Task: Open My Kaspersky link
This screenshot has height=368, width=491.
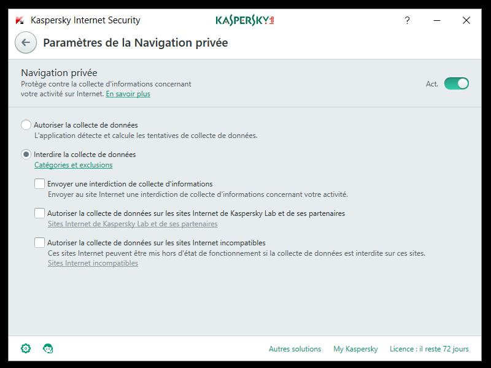Action: (355, 349)
